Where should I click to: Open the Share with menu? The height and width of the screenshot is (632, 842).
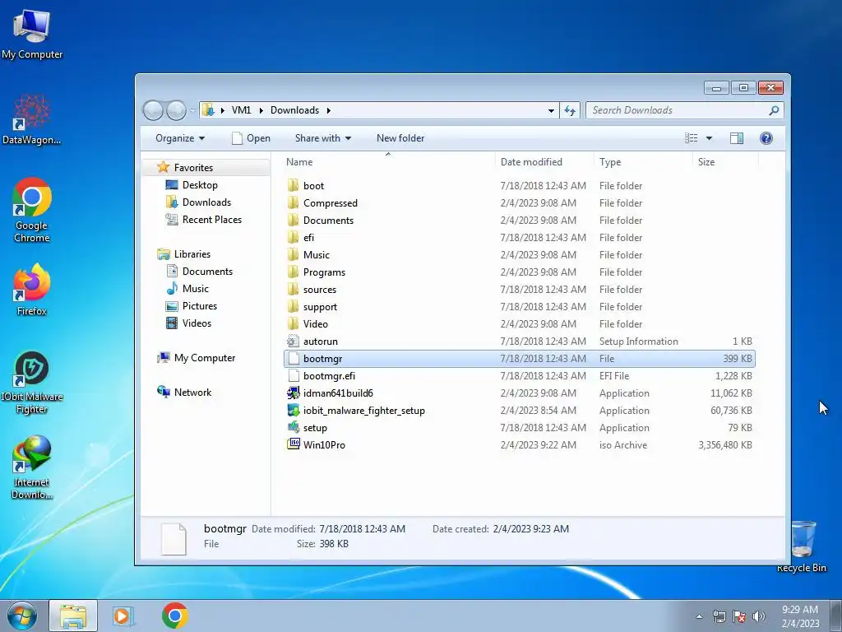[x=322, y=138]
